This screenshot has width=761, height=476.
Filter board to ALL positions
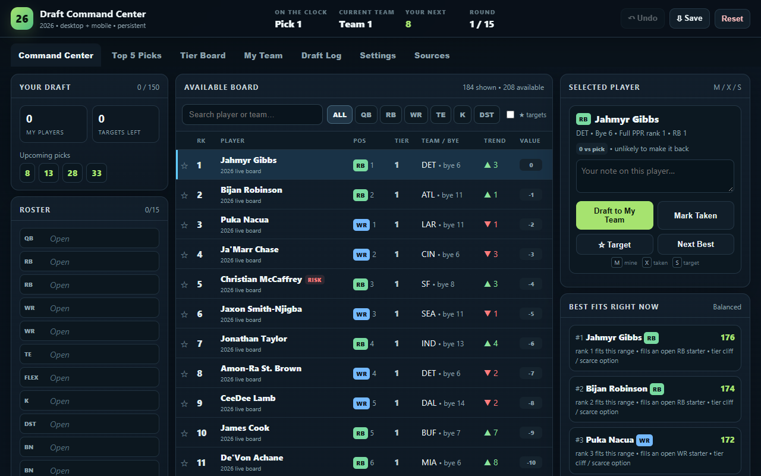[x=339, y=115]
